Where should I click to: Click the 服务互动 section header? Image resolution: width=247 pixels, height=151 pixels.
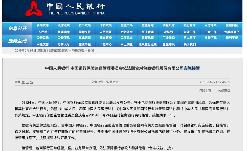click(17, 41)
